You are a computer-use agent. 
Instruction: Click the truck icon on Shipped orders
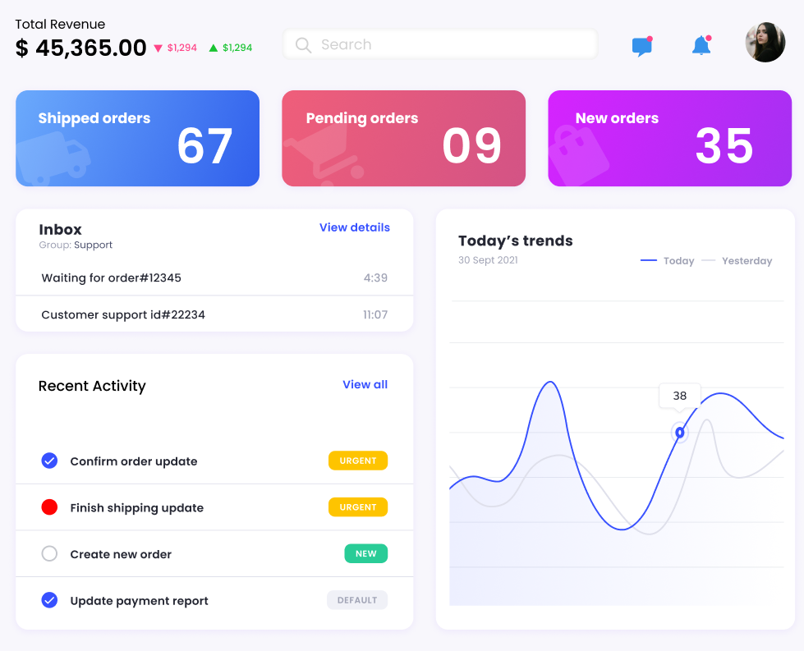point(56,158)
